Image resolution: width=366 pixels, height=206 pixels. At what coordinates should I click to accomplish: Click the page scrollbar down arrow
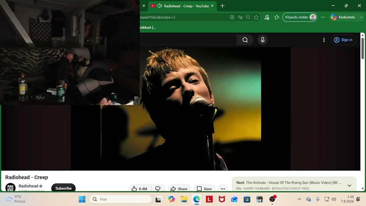[363, 189]
